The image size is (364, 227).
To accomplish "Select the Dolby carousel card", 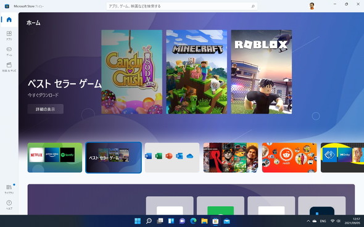I will point(342,157).
